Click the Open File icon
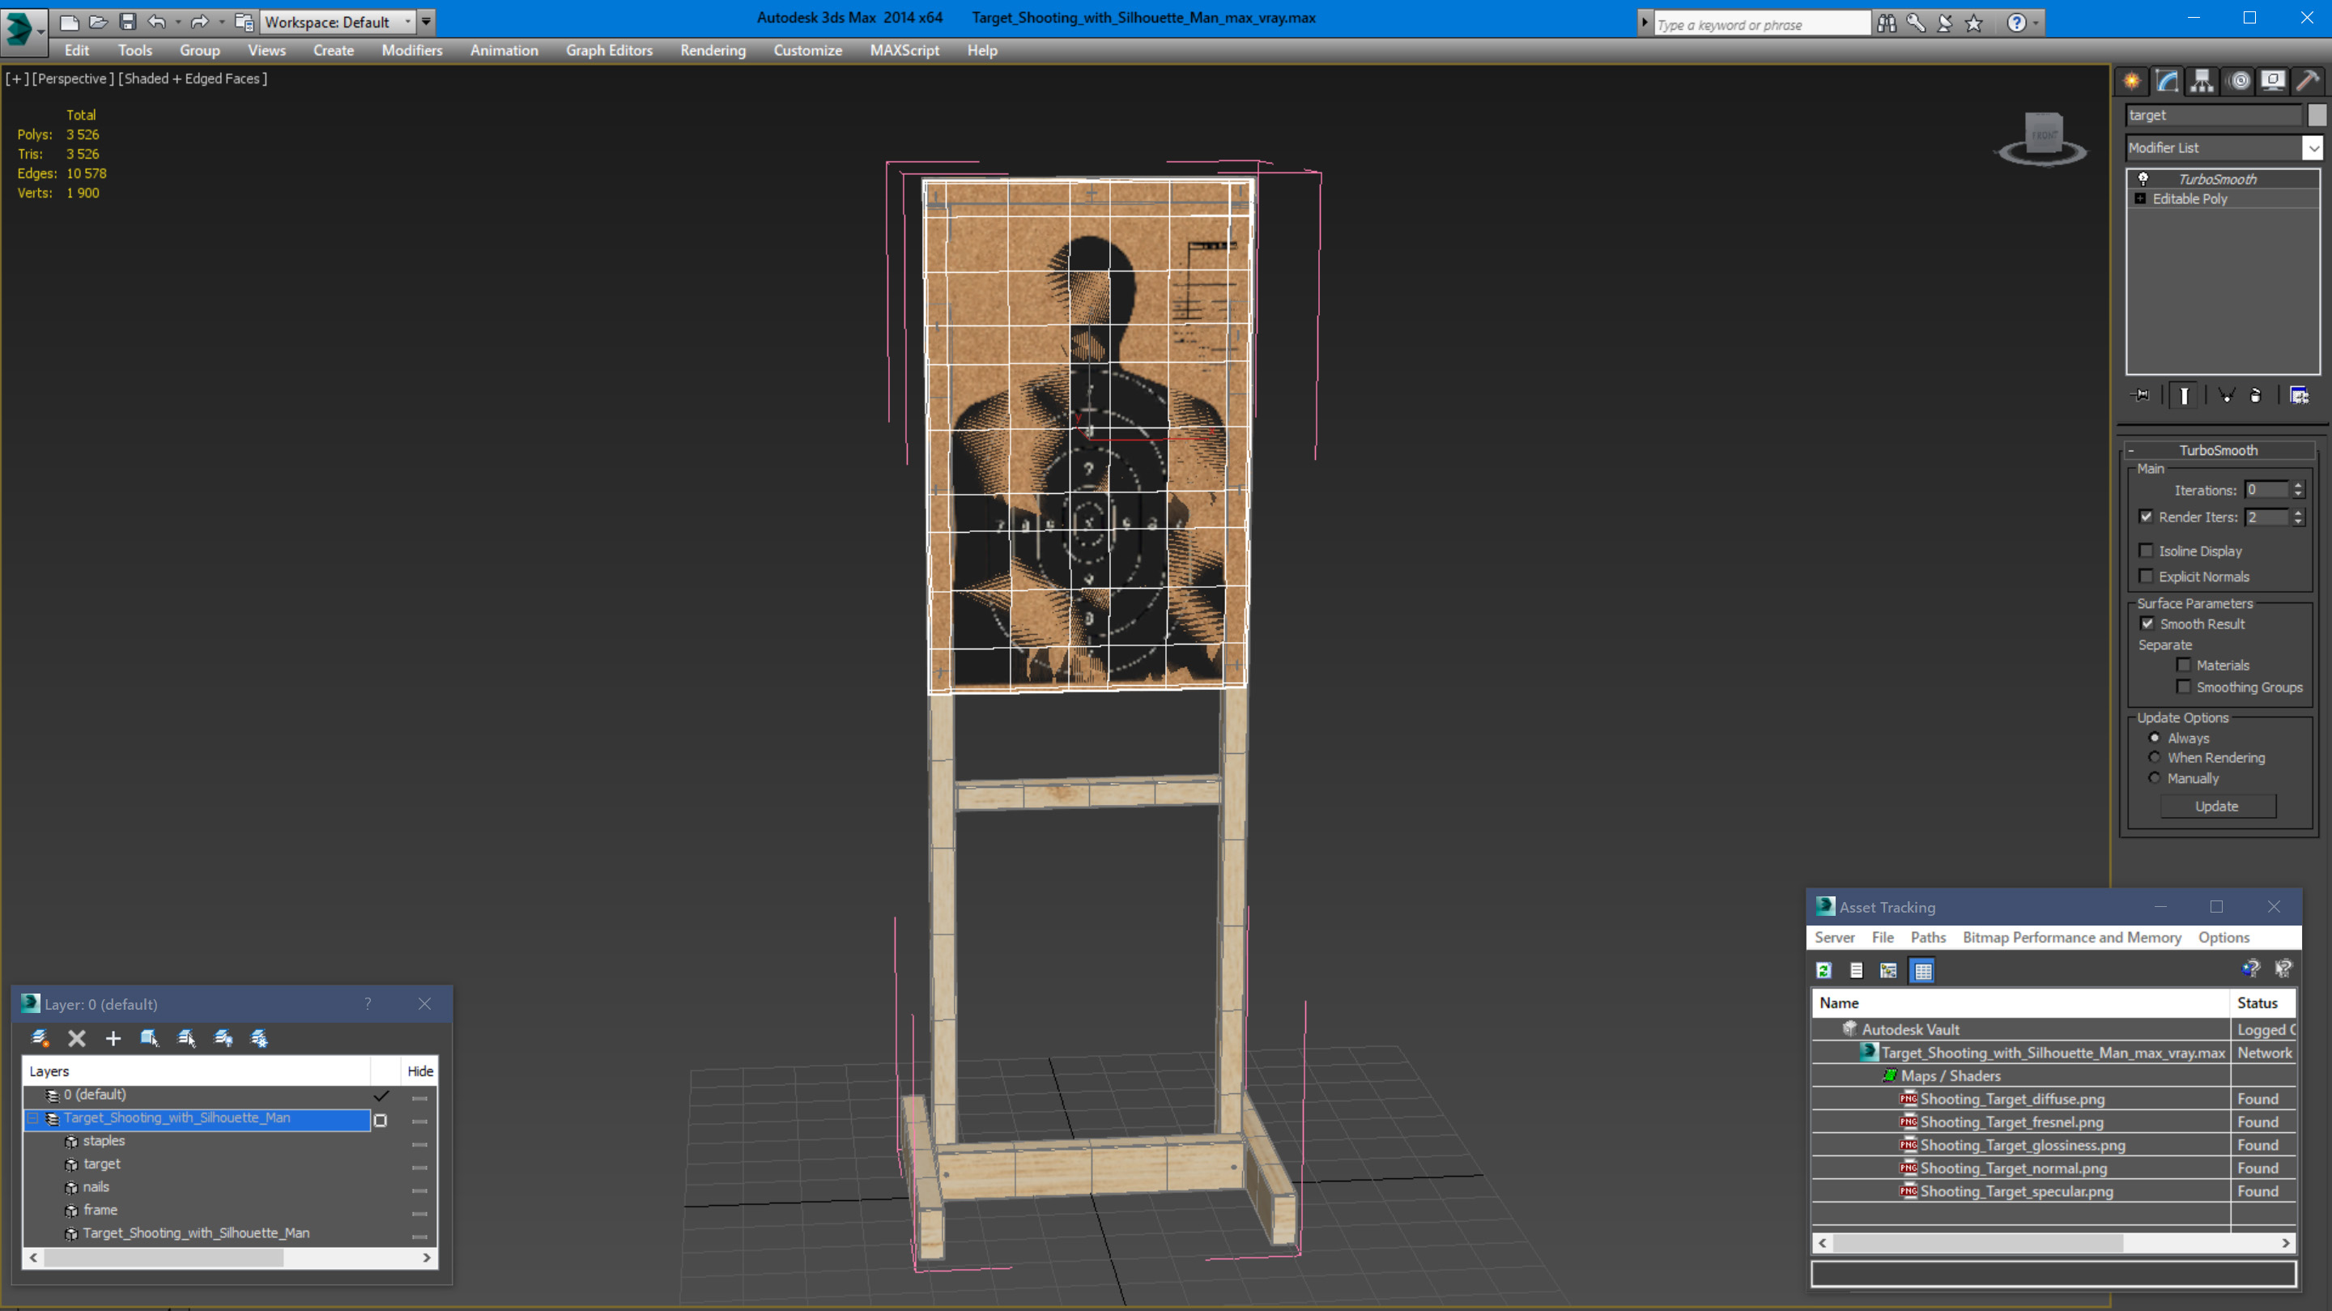2332x1311 pixels. [x=98, y=22]
